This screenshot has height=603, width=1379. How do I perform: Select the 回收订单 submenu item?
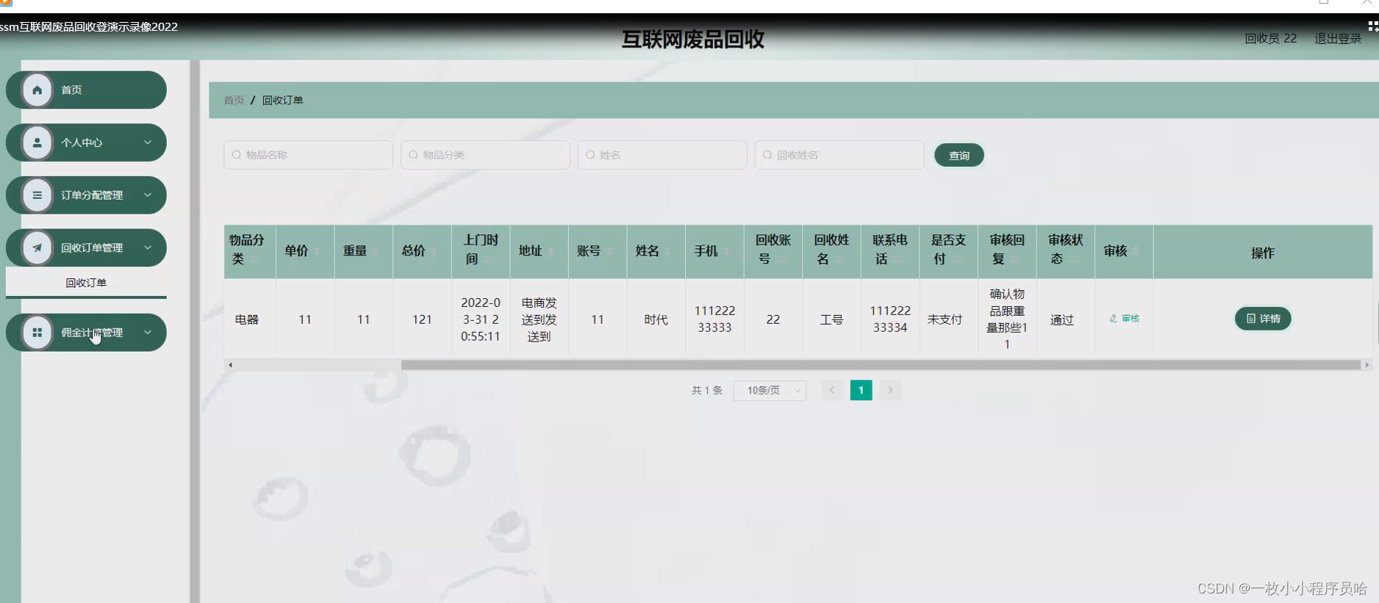coord(86,283)
